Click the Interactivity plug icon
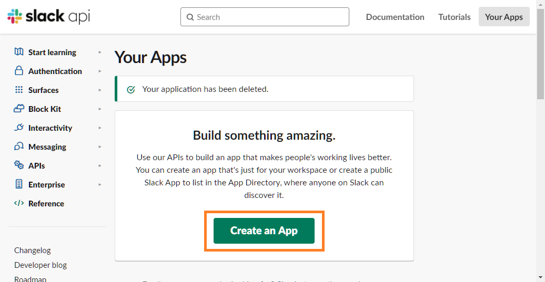545x282 pixels. (x=19, y=127)
